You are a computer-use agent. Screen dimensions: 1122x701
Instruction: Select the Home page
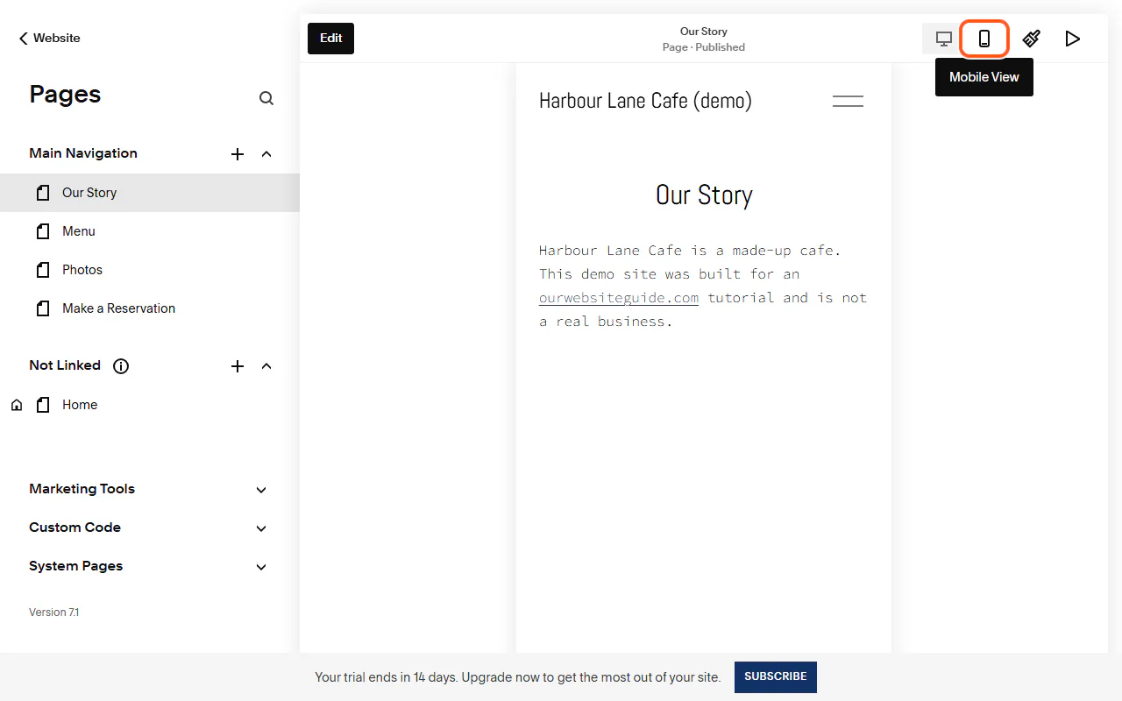[150, 405]
